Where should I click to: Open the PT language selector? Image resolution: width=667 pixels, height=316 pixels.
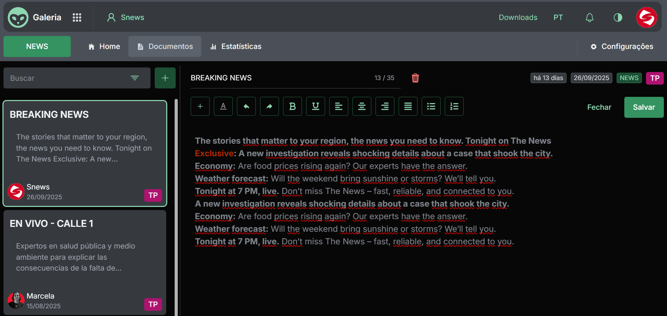[x=558, y=17]
